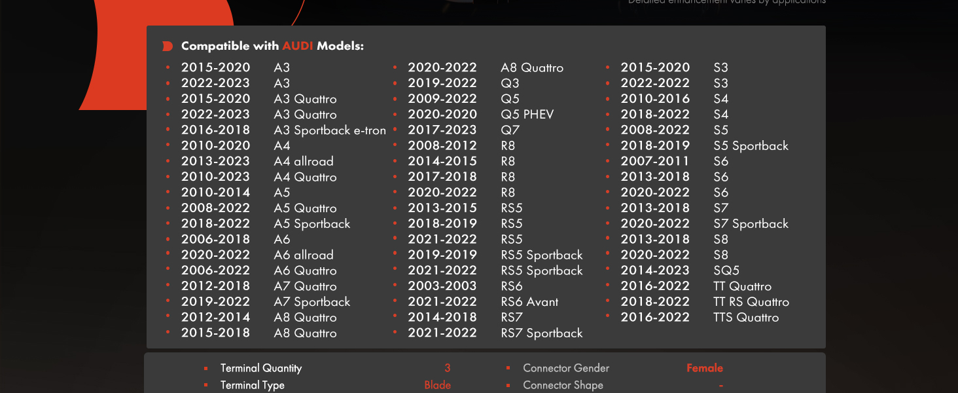958x393 pixels.
Task: Click the '2013-2015' year range for RS5
Action: coord(442,208)
